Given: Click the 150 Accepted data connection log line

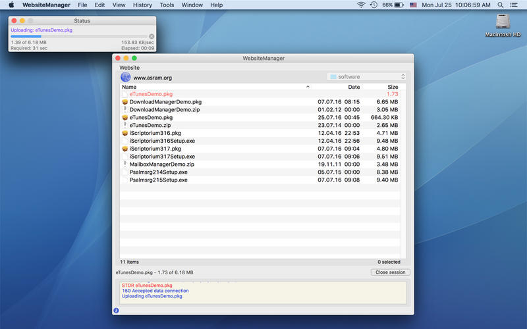Looking at the screenshot, I should pos(155,291).
